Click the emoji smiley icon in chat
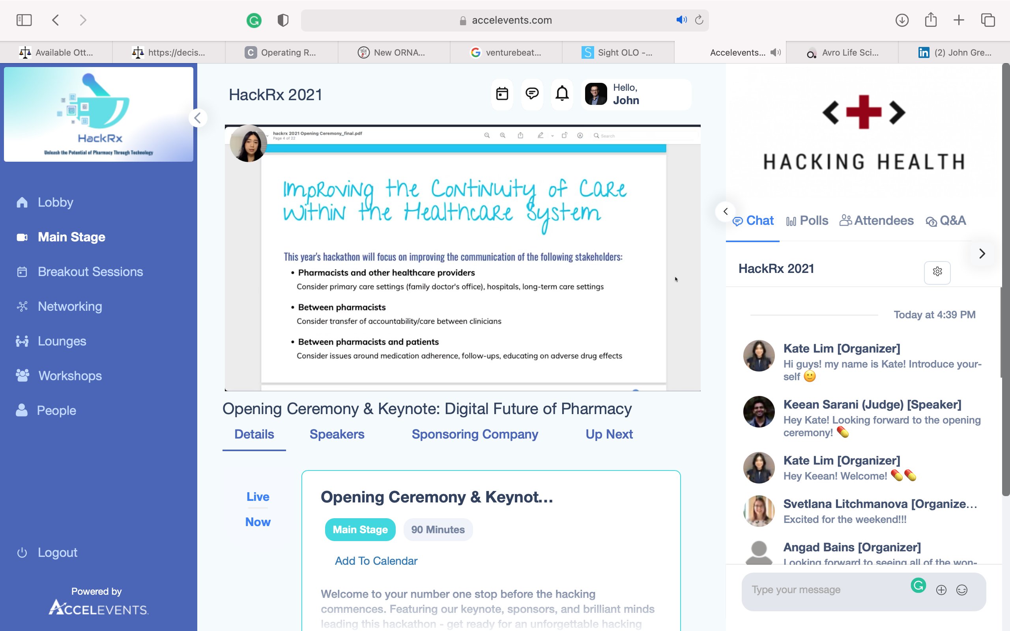 pos(961,590)
